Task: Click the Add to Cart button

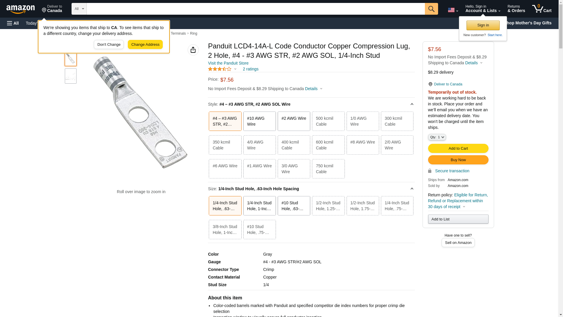Action: pyautogui.click(x=458, y=148)
